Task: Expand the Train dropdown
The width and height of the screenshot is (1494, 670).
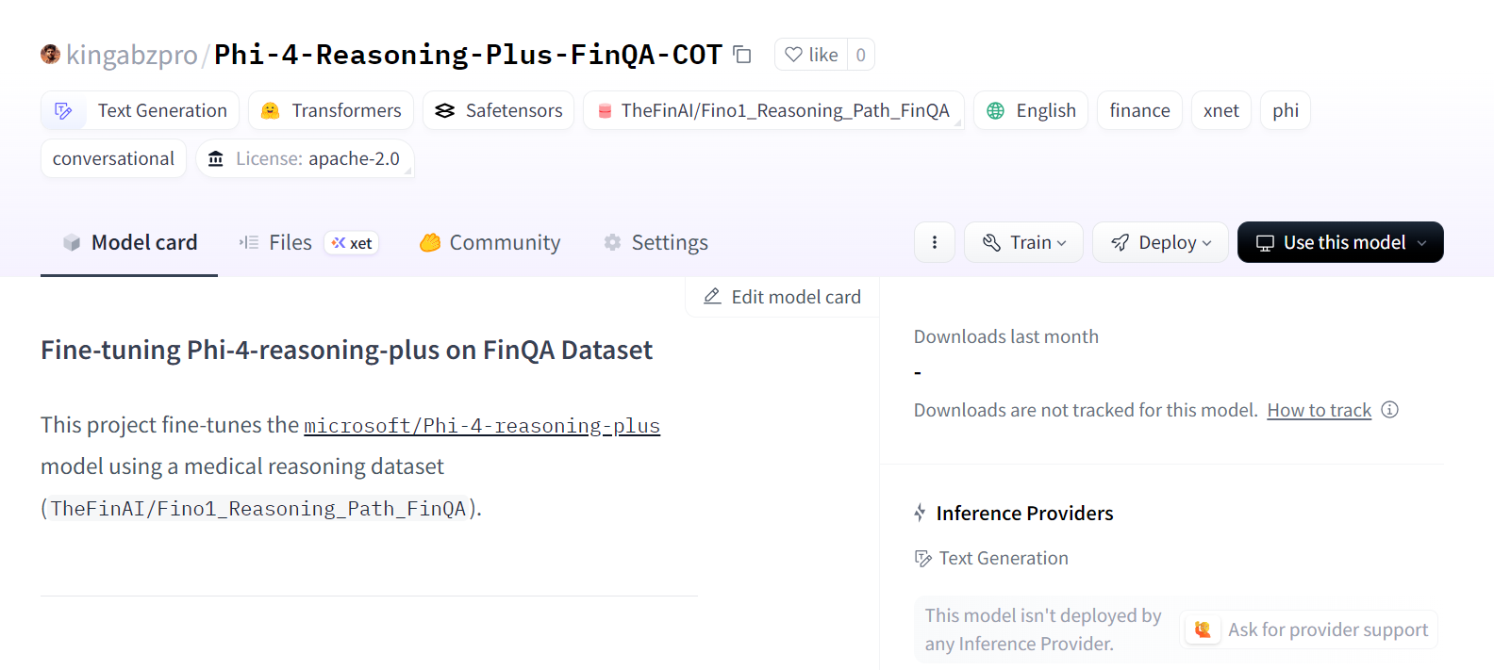Action: [x=1023, y=242]
